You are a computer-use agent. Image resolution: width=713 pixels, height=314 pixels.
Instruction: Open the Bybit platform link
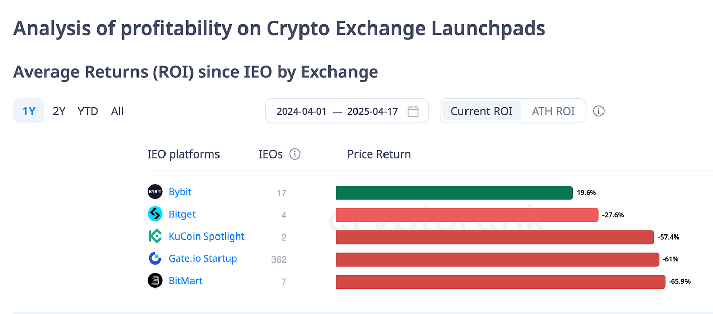[180, 192]
